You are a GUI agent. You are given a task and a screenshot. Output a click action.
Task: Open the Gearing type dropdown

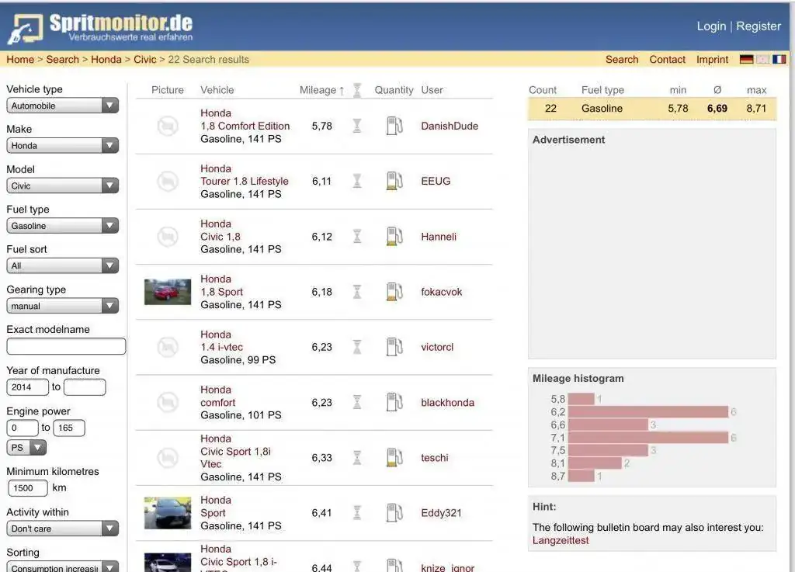point(62,307)
